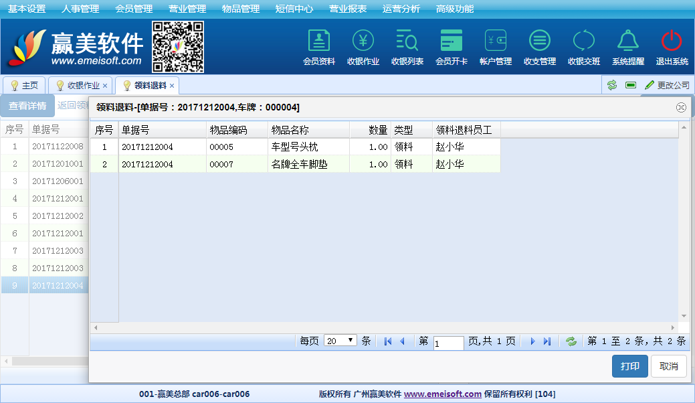This screenshot has height=403, width=695.
Task: Open 帐户管理 account management icon
Action: click(496, 42)
